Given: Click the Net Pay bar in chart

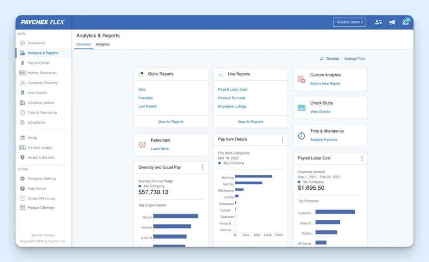Looking at the screenshot, I should point(249,183).
